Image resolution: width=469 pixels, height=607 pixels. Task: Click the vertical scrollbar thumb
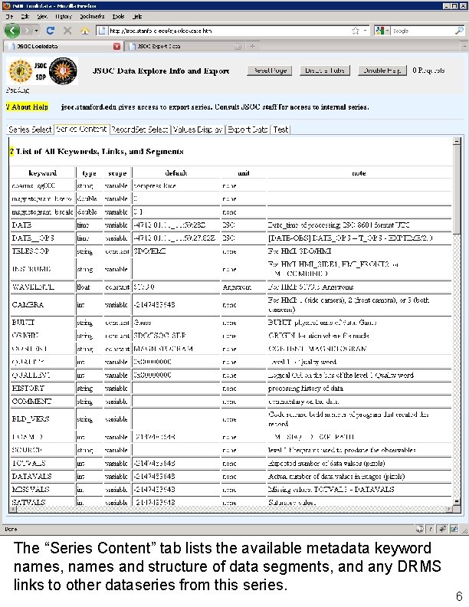coord(457,190)
